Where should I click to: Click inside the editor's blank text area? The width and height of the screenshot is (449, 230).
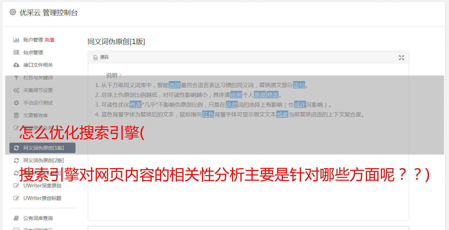click(248, 175)
